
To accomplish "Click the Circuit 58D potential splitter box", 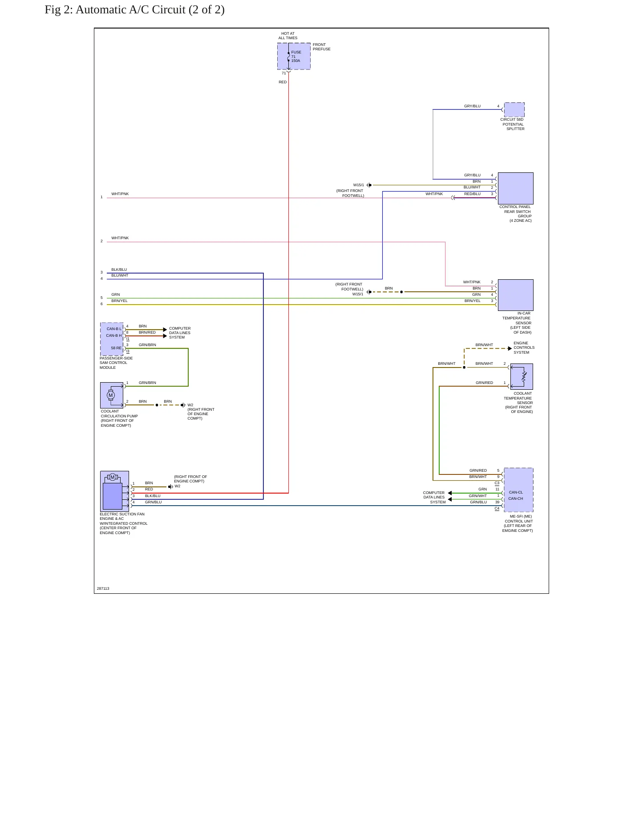I will 514,110.
